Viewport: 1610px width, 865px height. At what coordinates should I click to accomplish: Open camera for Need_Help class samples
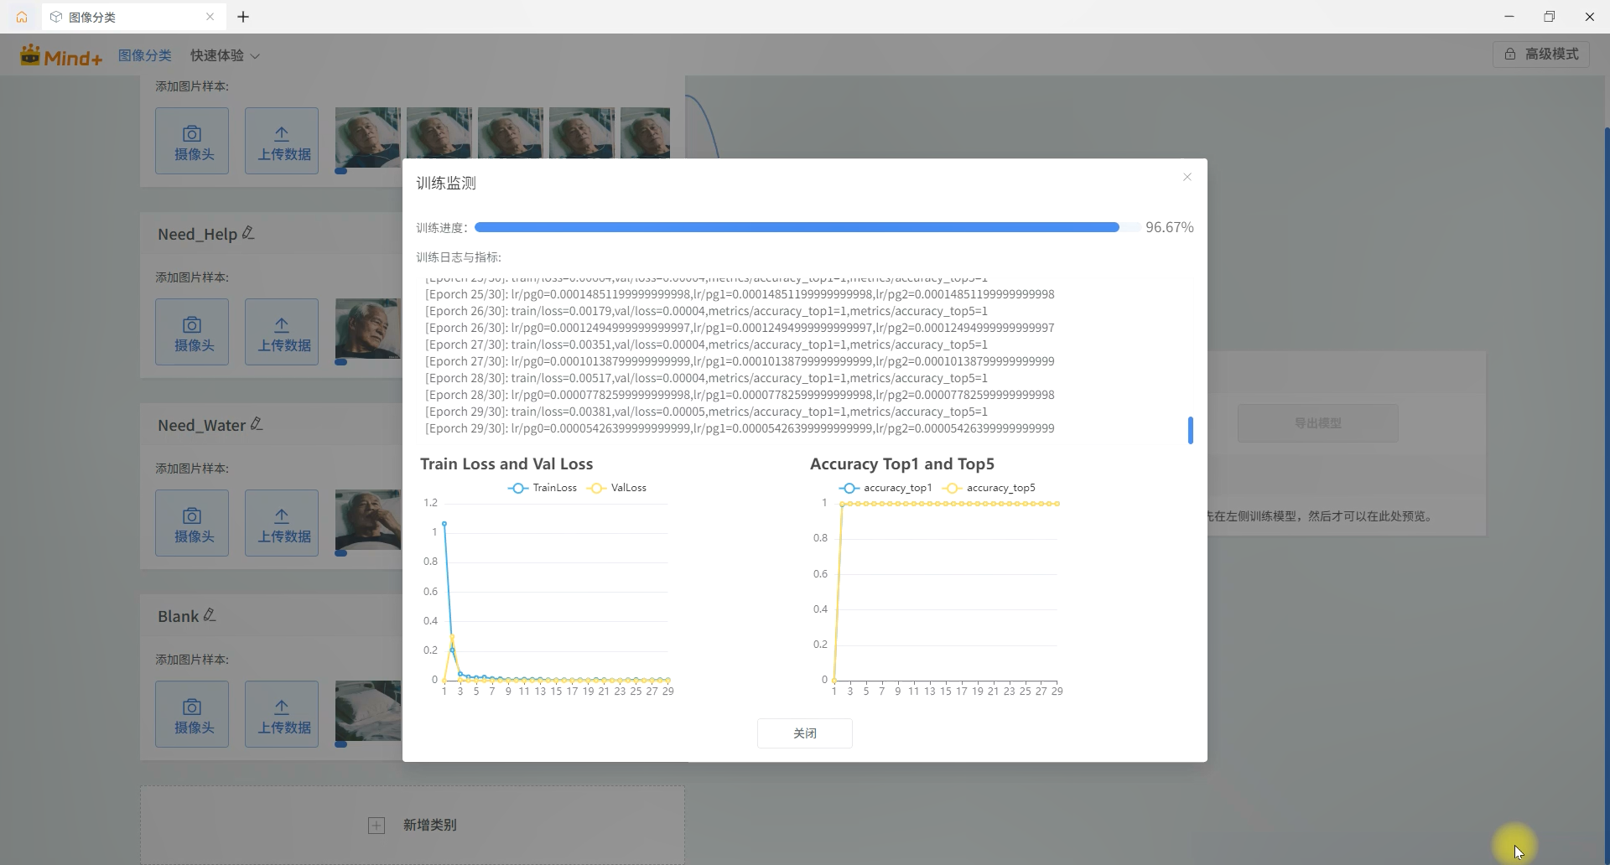(x=192, y=332)
